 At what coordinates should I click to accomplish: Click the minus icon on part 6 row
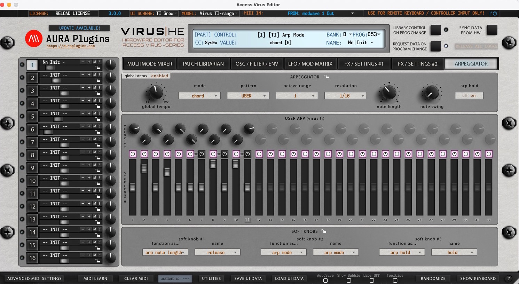point(83,126)
